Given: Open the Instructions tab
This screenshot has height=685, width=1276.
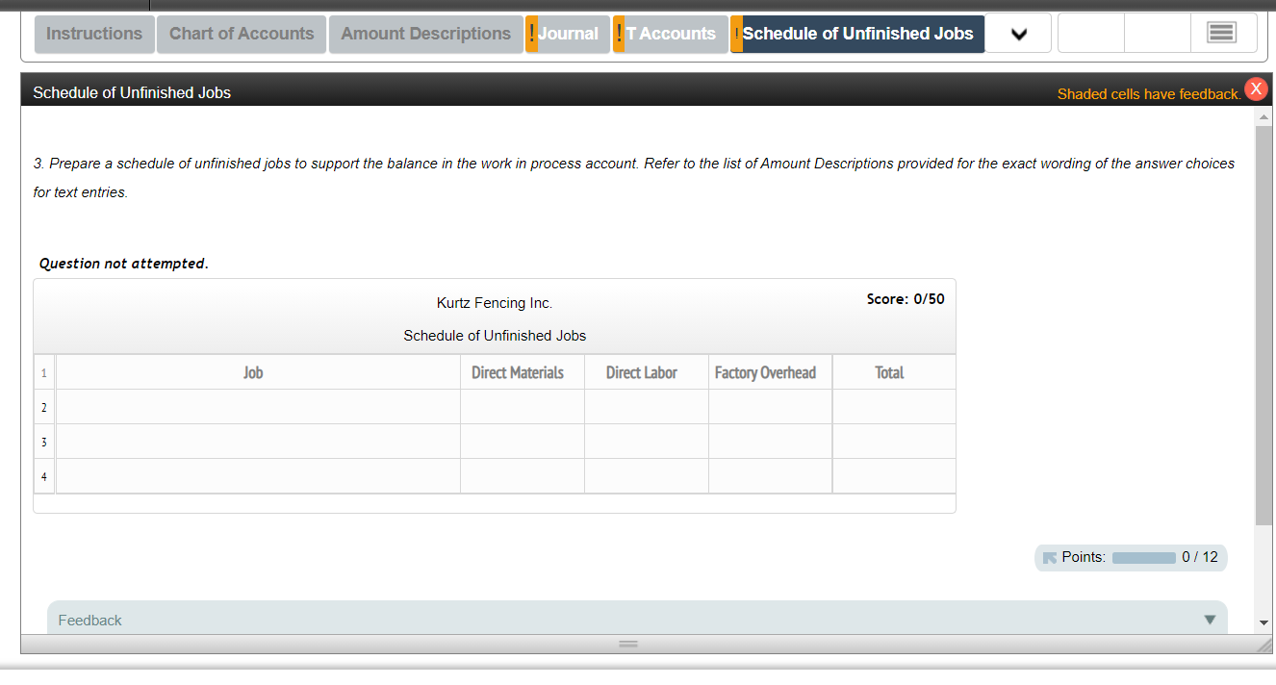Looking at the screenshot, I should (x=94, y=34).
